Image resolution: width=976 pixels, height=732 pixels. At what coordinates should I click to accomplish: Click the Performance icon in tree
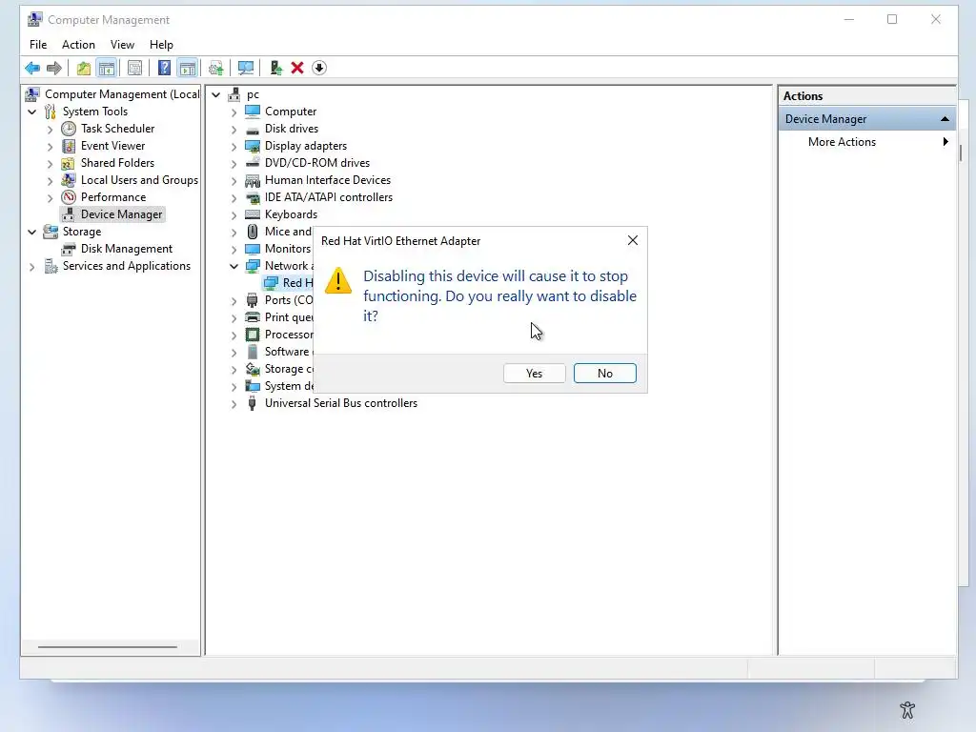point(69,197)
